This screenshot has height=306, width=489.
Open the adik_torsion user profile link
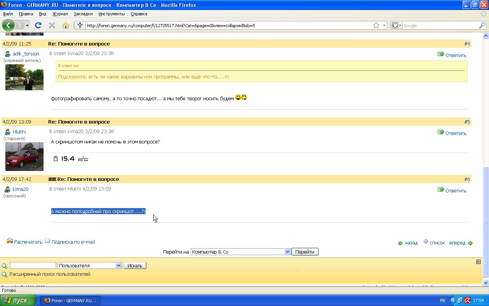26,54
